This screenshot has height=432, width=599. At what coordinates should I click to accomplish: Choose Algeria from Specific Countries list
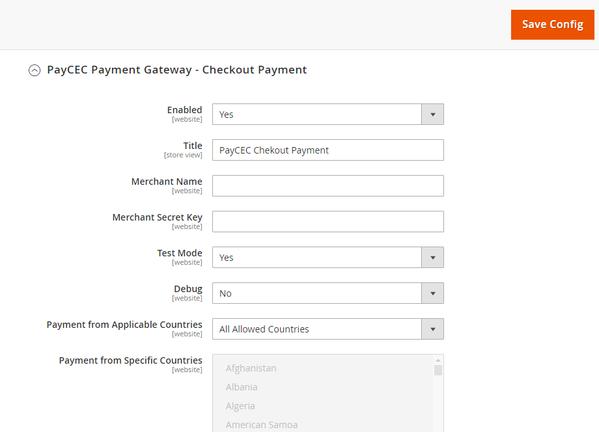point(240,406)
